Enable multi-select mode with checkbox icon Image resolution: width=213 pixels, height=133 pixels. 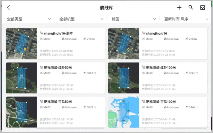[202, 8]
